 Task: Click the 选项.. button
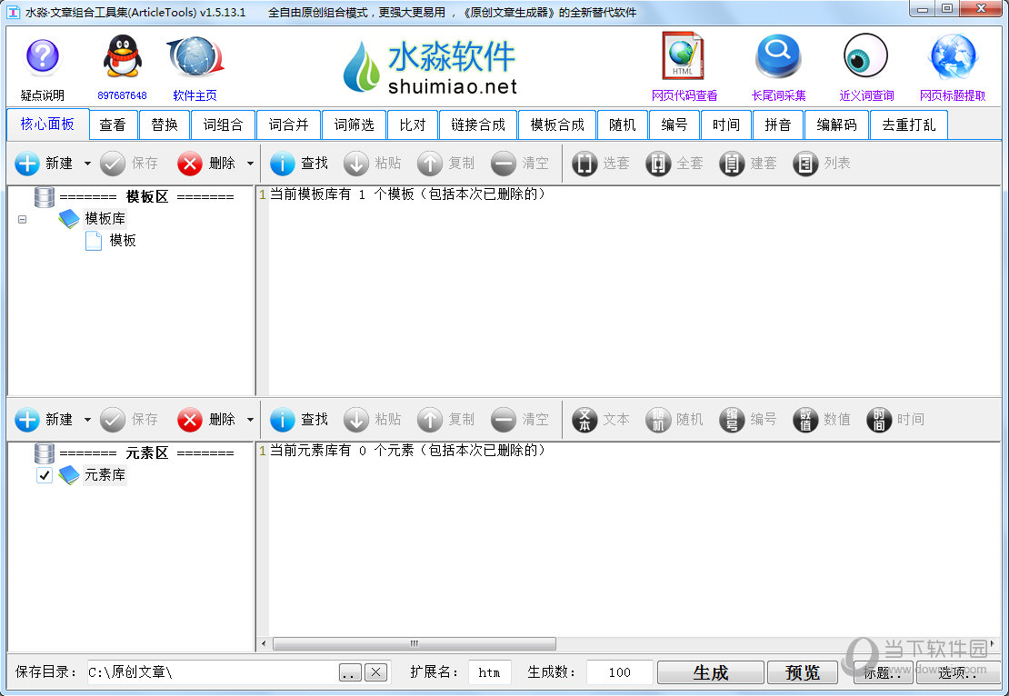957,673
